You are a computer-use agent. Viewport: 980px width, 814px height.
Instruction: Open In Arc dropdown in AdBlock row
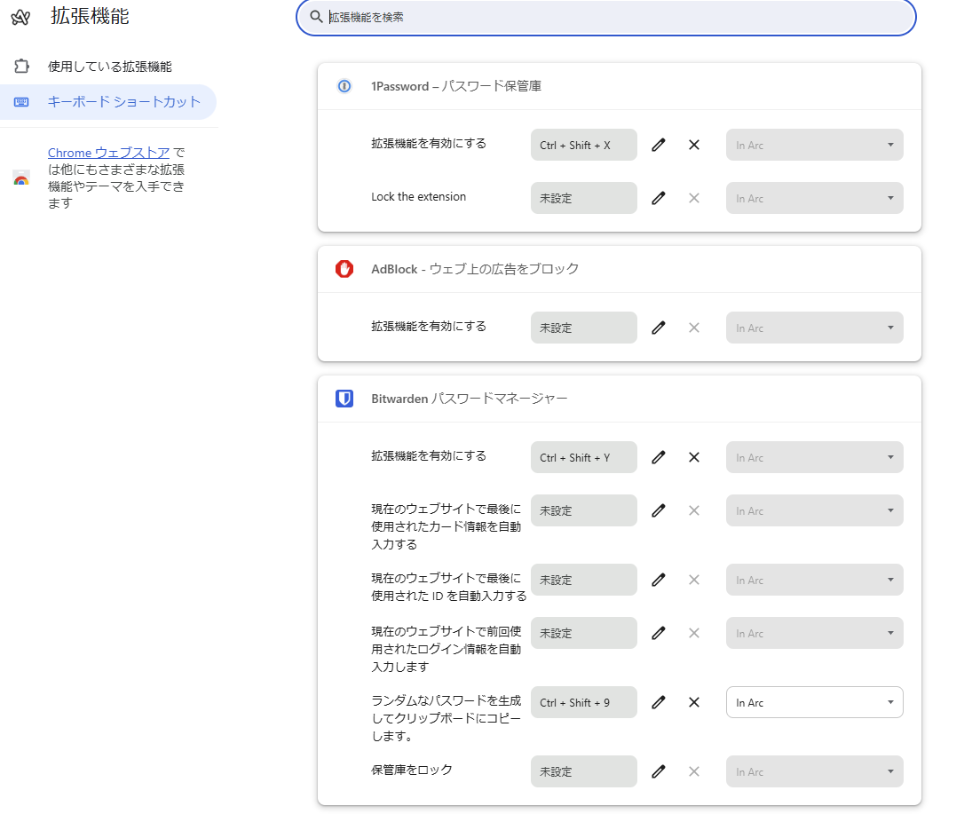[x=814, y=328]
